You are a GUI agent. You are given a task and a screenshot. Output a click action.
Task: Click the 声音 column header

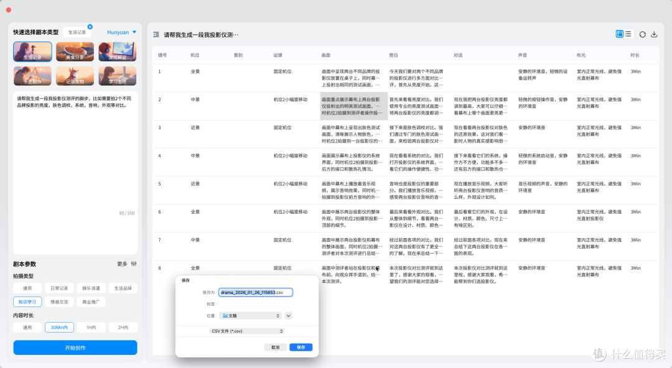[x=523, y=55]
